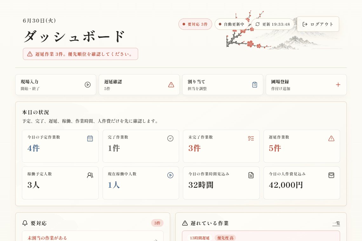Click the 3件 badge in the 要対応 panel
The image size is (362, 241).
coord(157,223)
